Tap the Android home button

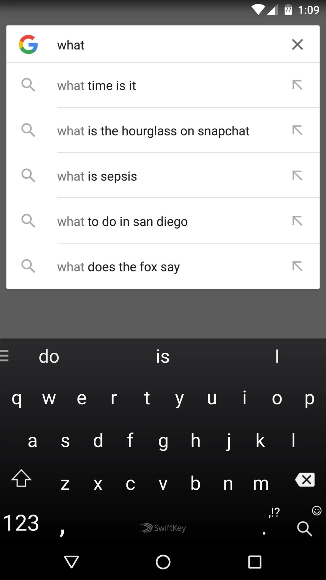163,562
